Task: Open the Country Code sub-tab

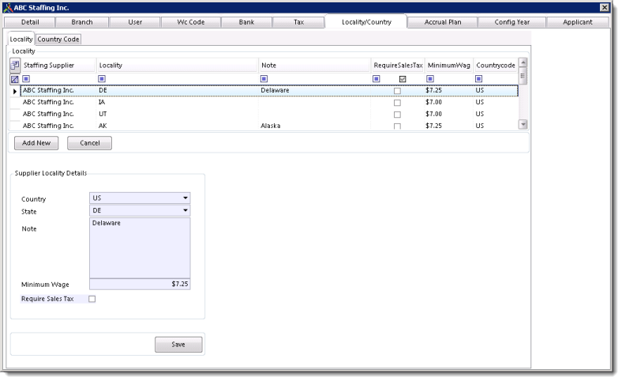Action: click(x=59, y=40)
